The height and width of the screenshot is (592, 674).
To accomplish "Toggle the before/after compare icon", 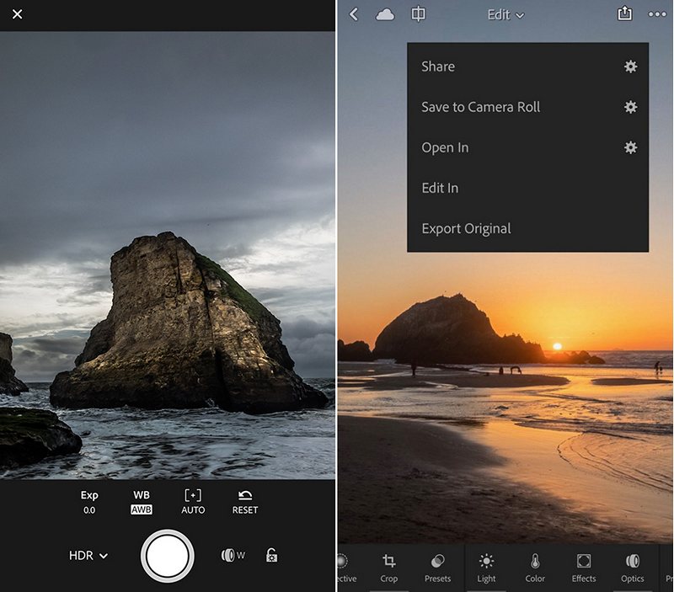I will pos(418,14).
